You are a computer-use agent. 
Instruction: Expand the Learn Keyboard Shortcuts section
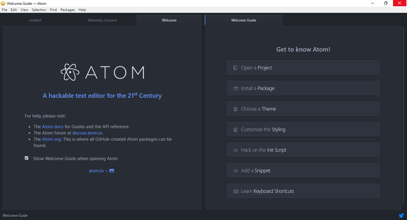(303, 191)
